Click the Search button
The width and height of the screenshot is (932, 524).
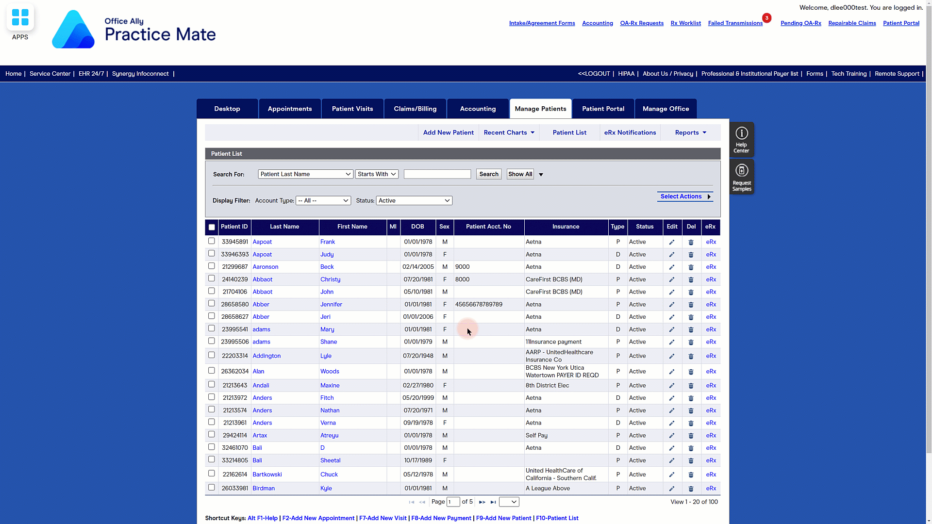pyautogui.click(x=489, y=174)
